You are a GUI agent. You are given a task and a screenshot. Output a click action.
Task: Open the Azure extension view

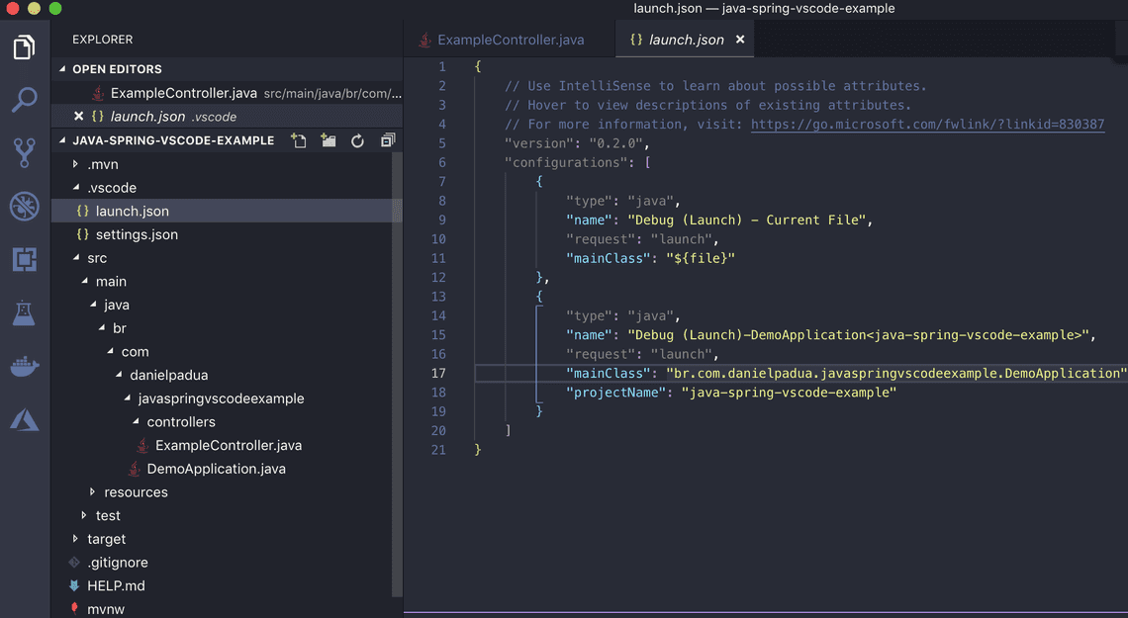click(x=24, y=419)
